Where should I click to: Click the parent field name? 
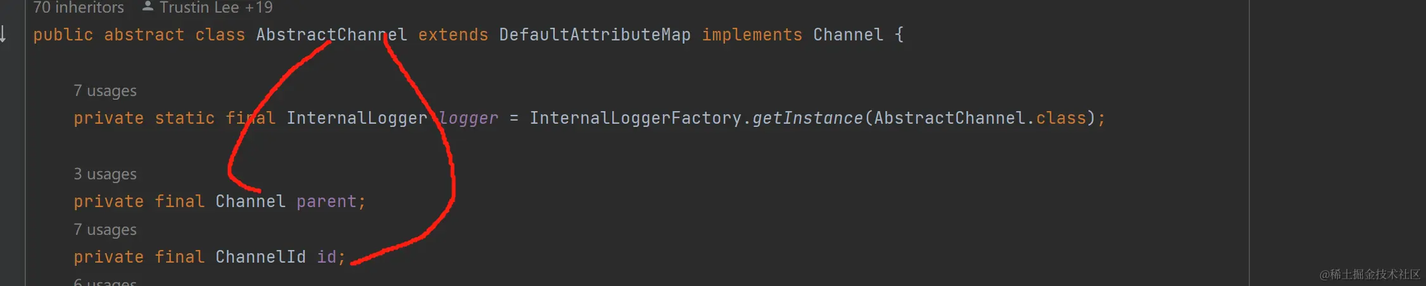pos(327,201)
